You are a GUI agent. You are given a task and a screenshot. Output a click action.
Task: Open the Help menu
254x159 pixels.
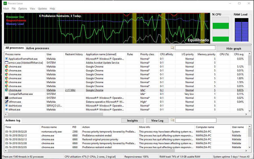click(x=52, y=8)
